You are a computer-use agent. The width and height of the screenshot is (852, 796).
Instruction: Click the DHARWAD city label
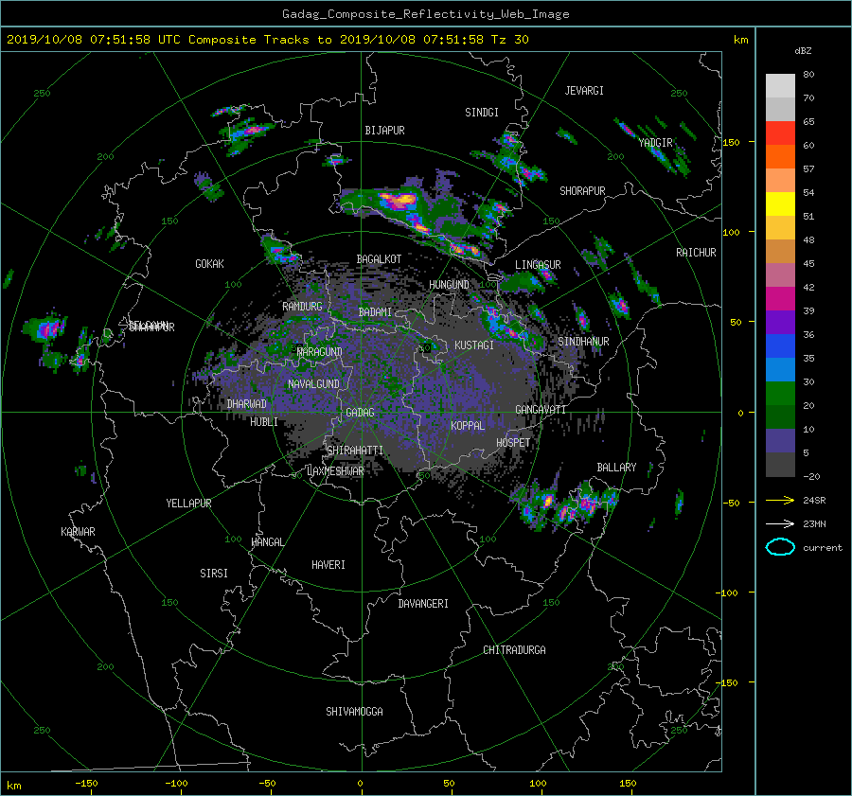coord(246,404)
